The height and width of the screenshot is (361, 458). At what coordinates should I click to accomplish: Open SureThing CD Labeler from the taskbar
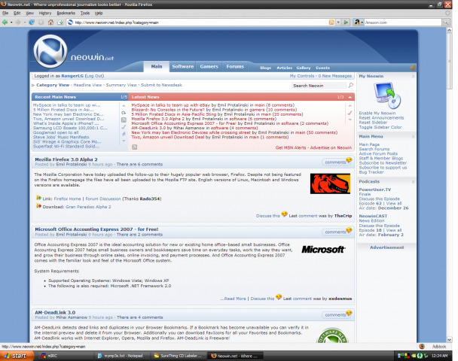[179, 356]
